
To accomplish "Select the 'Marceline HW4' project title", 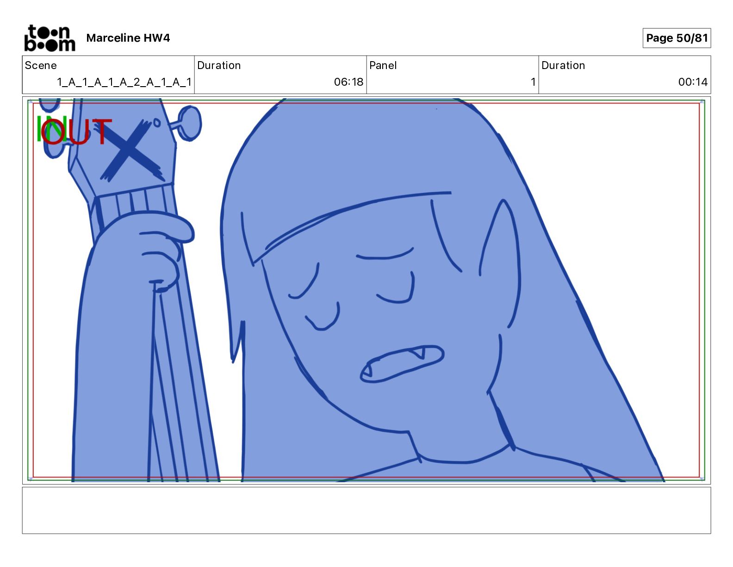I will click(x=128, y=38).
